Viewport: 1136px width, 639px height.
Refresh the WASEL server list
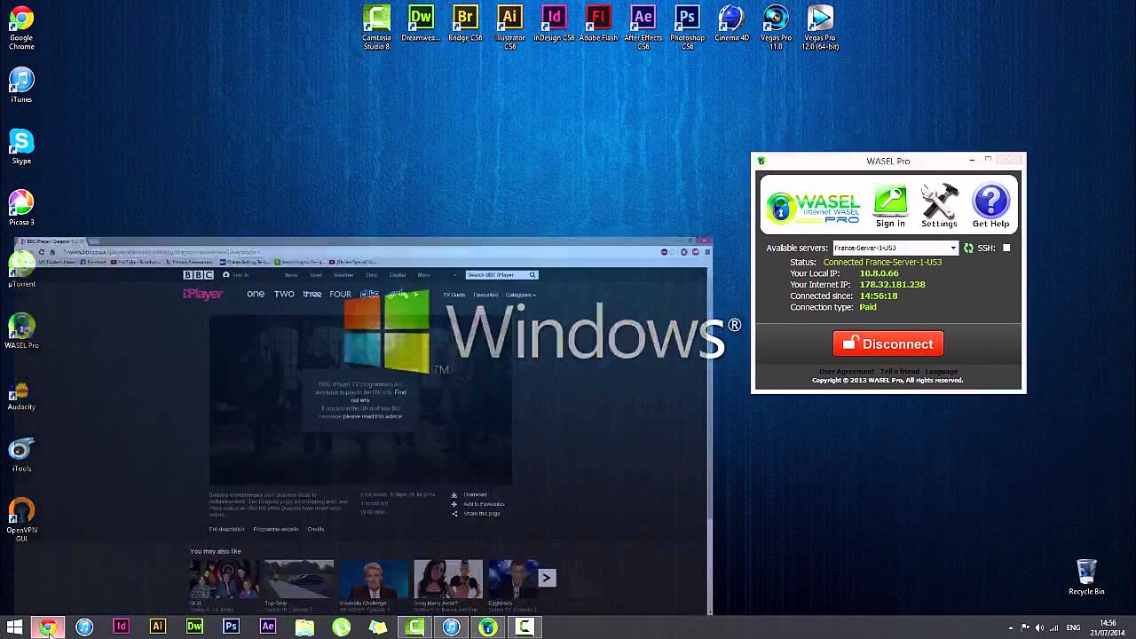pos(968,248)
